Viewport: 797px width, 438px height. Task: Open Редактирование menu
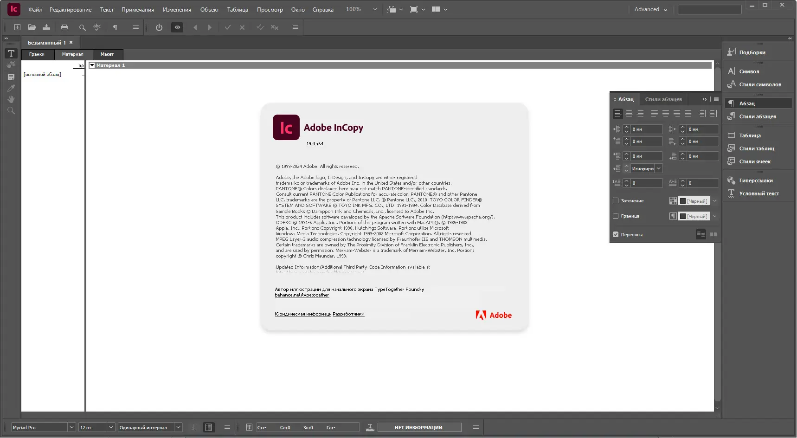click(71, 10)
